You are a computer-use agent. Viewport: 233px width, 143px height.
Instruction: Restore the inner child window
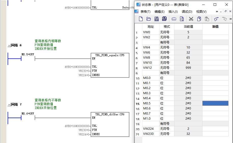(x=226, y=11)
